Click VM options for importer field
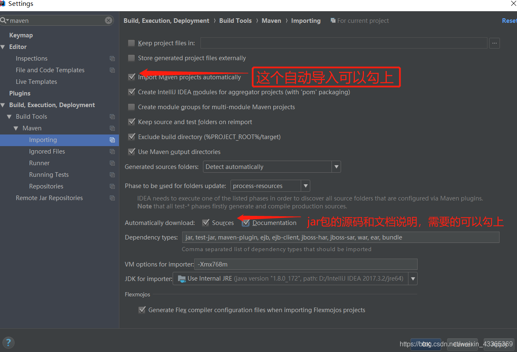This screenshot has height=352, width=517. 306,264
